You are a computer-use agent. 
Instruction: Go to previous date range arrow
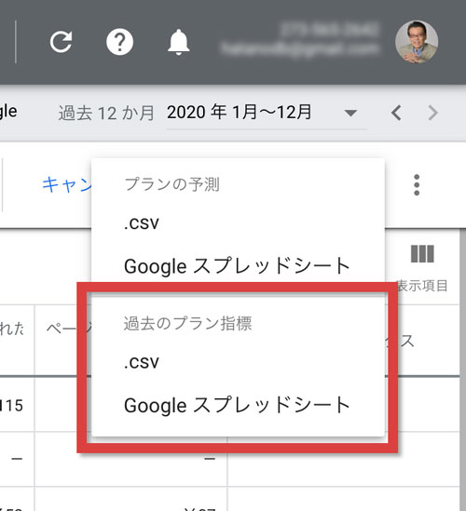click(396, 113)
